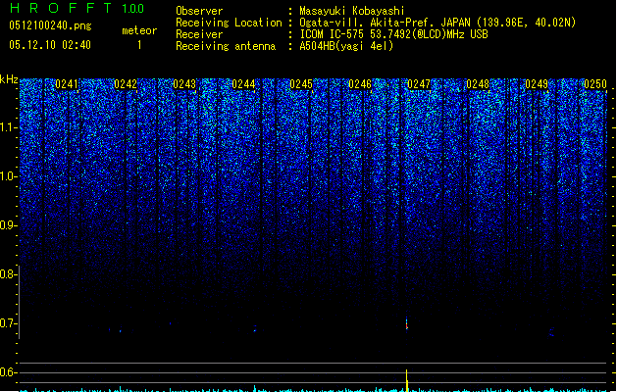This screenshot has height=392, width=617.
Task: Click the 0244 time marker
Action: coord(243,84)
